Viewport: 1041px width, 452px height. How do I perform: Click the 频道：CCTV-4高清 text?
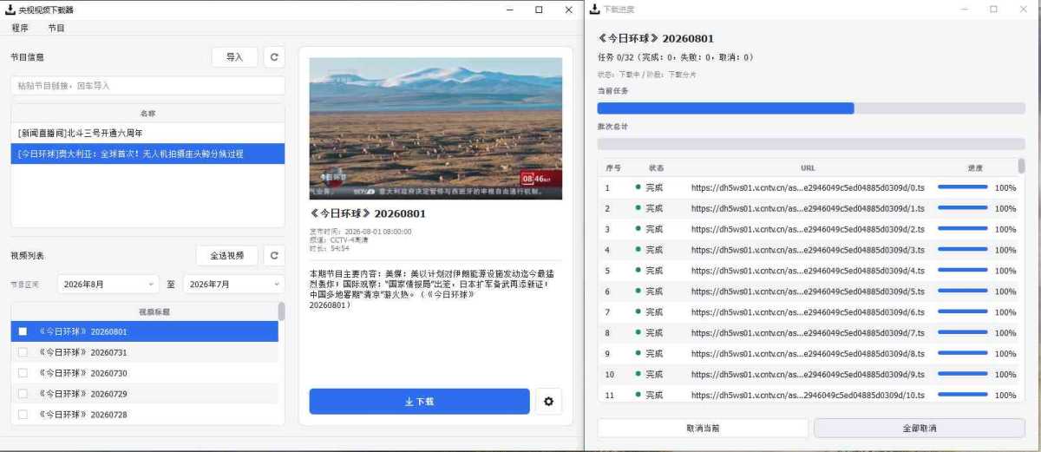click(338, 240)
